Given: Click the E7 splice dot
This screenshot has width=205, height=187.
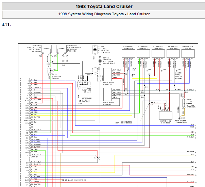Looking at the screenshot, I should click(x=98, y=158).
